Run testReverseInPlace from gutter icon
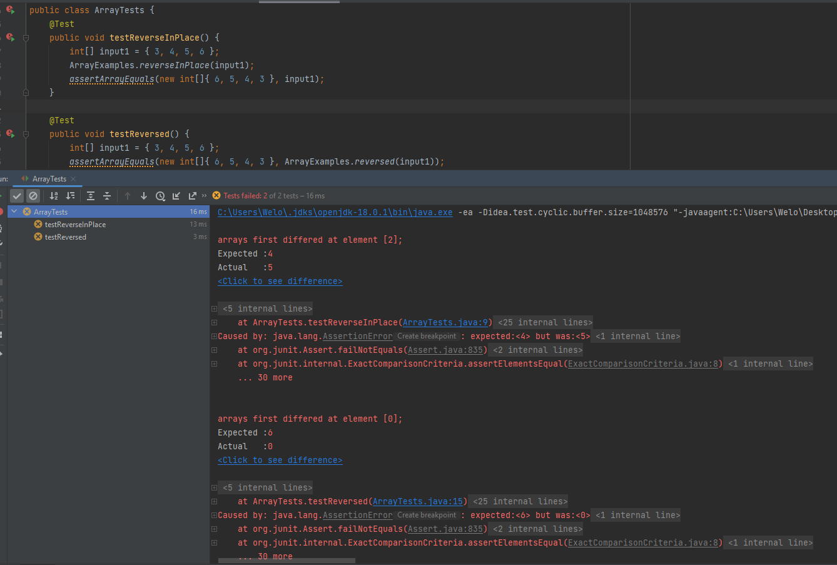This screenshot has width=837, height=565. [x=10, y=38]
